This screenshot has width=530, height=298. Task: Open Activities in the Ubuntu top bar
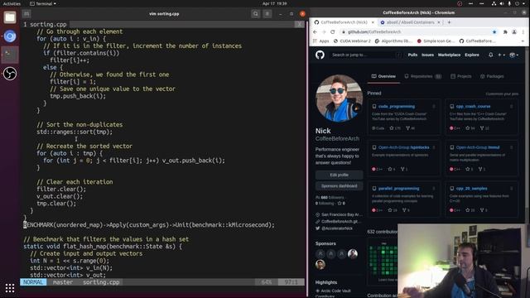point(12,3)
